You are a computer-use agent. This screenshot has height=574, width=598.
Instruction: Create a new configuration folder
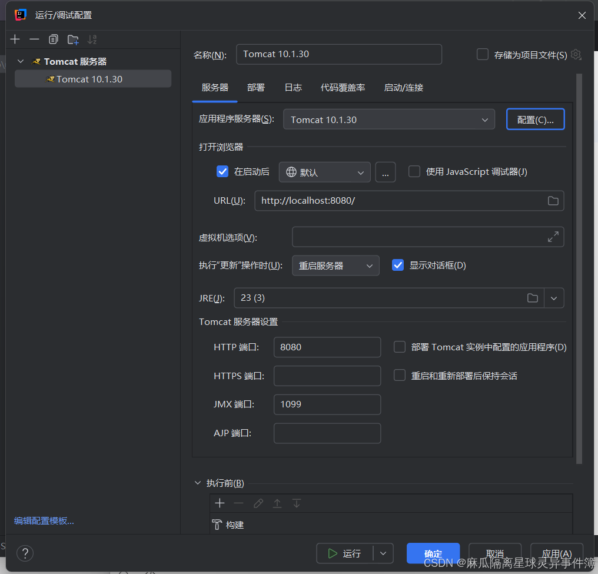point(73,39)
